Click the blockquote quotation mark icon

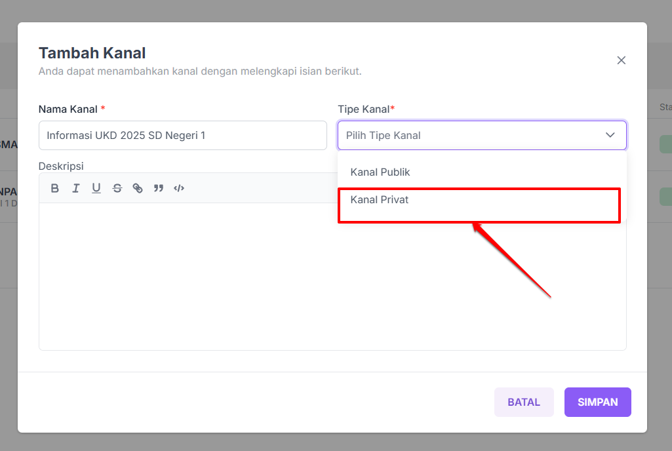pyautogui.click(x=158, y=188)
